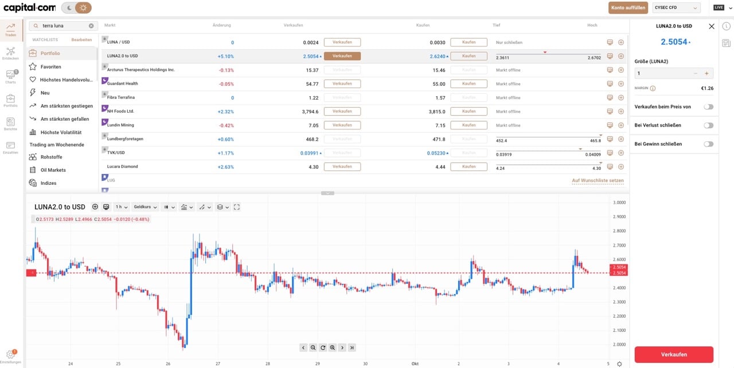Open the Traden section in the left sidebar
Screen dimensions: 734x368
(x=11, y=30)
